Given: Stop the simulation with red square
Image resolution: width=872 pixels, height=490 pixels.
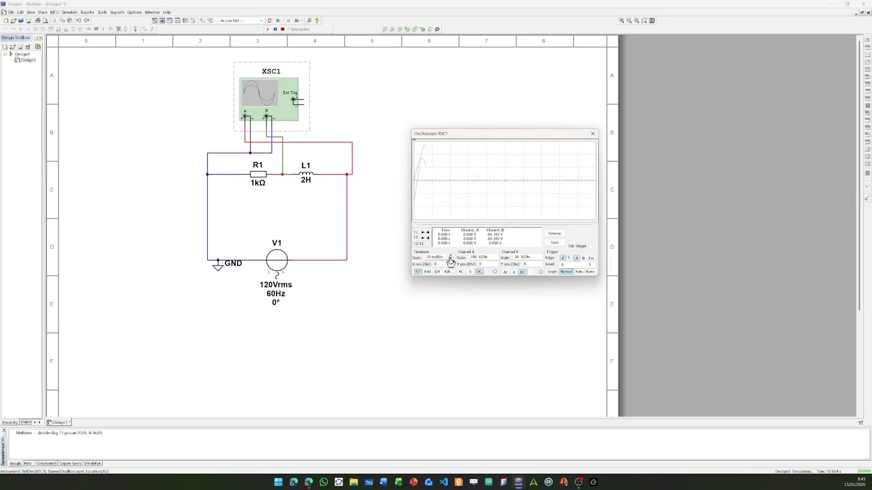Looking at the screenshot, I should click(x=283, y=29).
